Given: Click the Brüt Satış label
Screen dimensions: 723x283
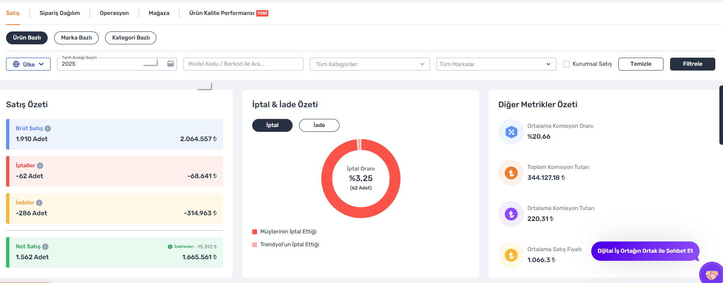Looking at the screenshot, I should (x=29, y=129).
